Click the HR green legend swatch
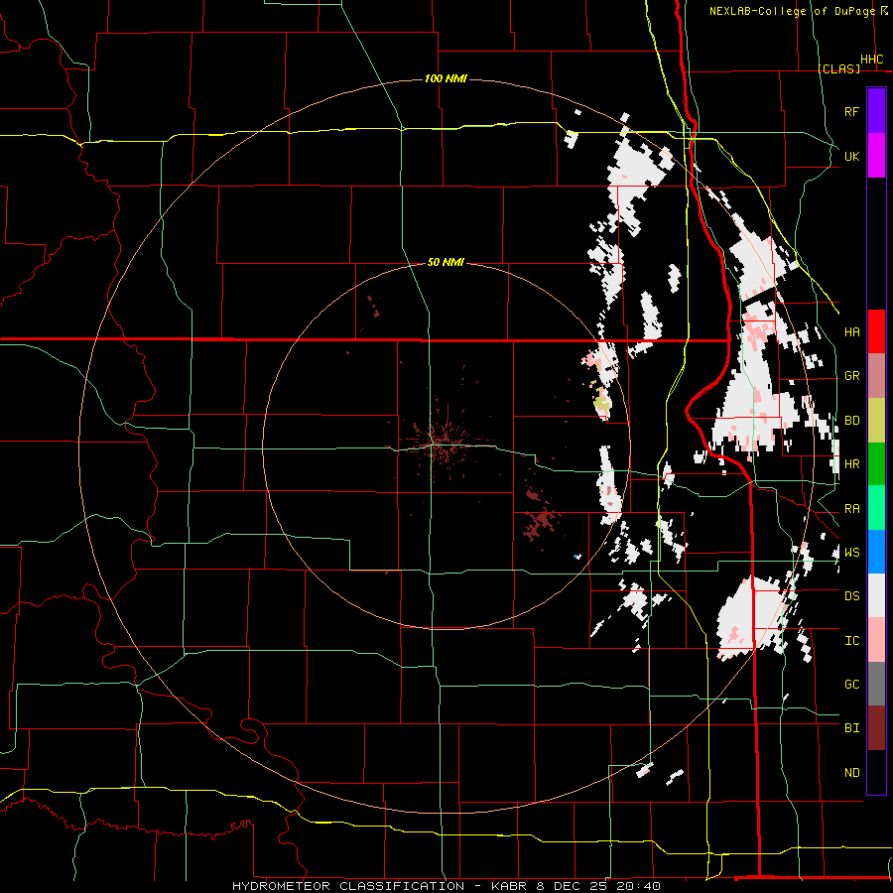Viewport: 893px width, 893px height. (876, 464)
